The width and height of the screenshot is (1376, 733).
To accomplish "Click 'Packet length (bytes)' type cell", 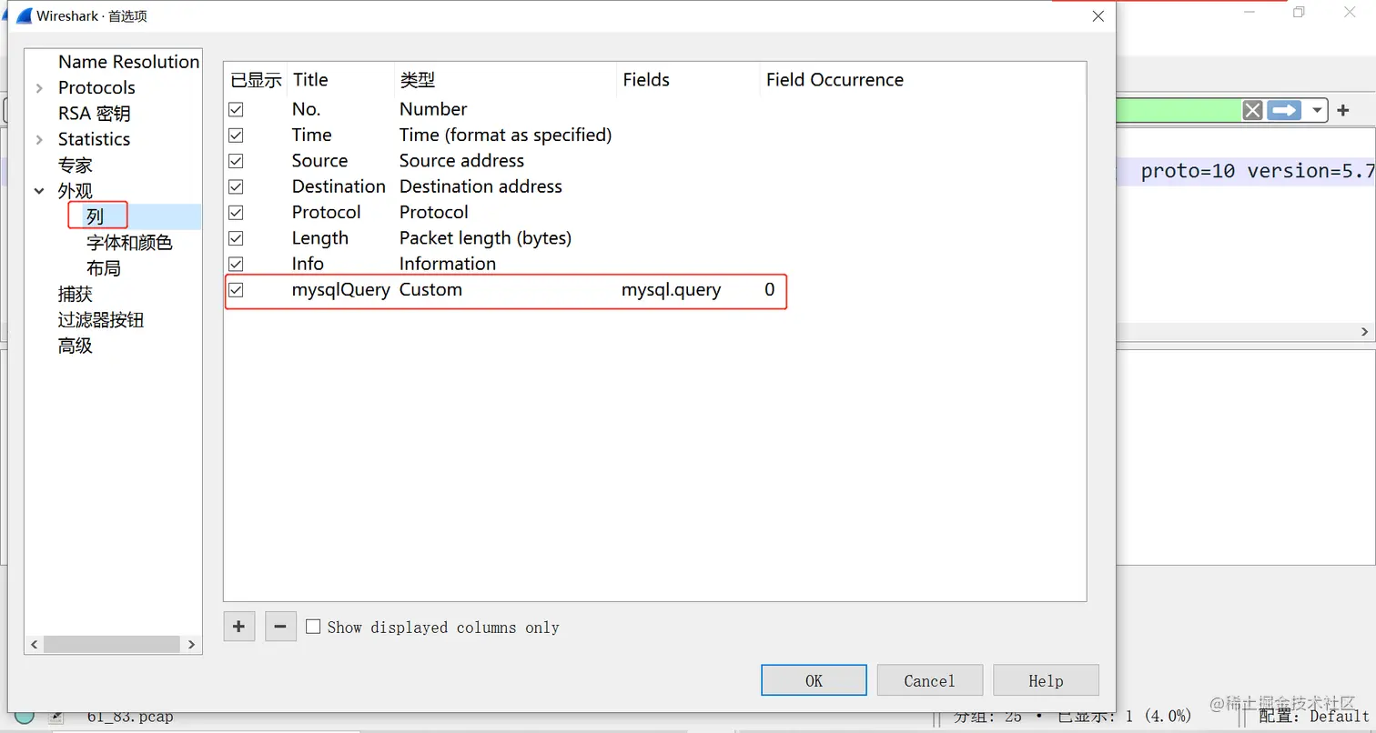I will 485,238.
